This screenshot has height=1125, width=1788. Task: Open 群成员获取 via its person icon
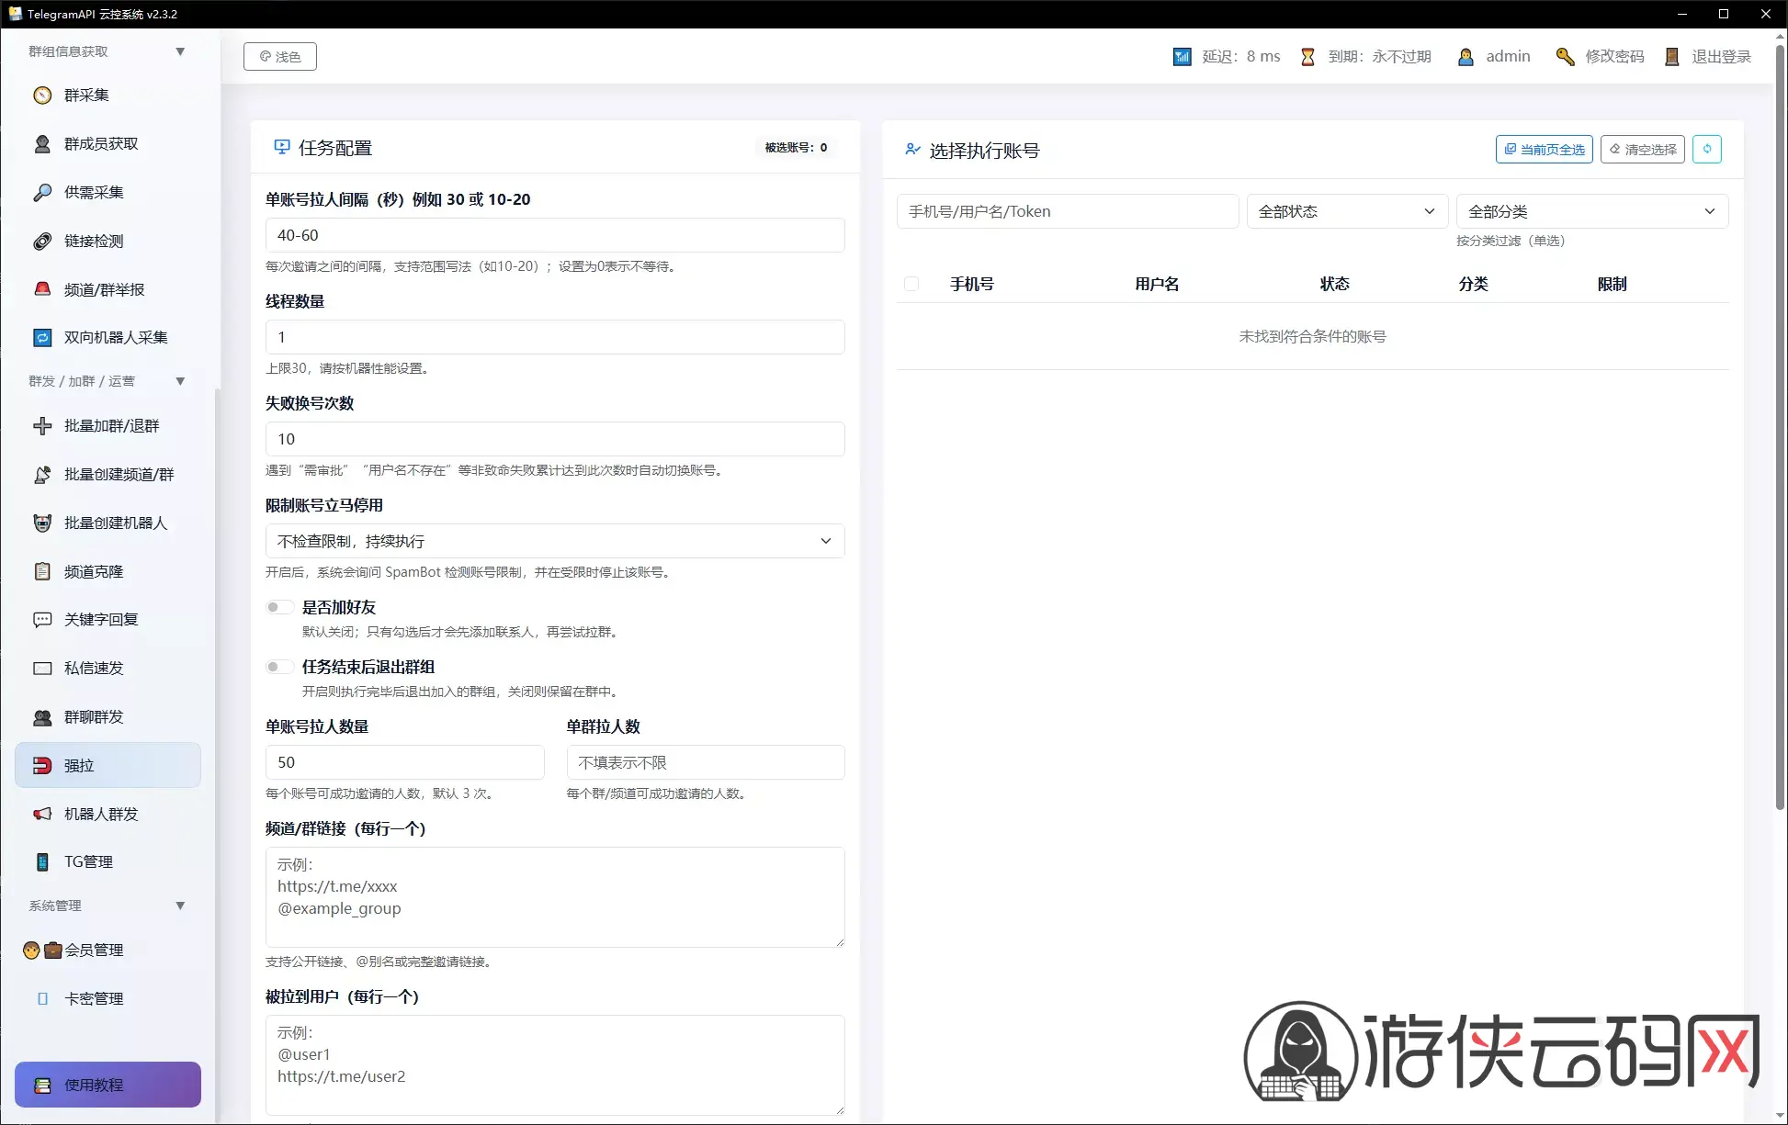point(42,144)
